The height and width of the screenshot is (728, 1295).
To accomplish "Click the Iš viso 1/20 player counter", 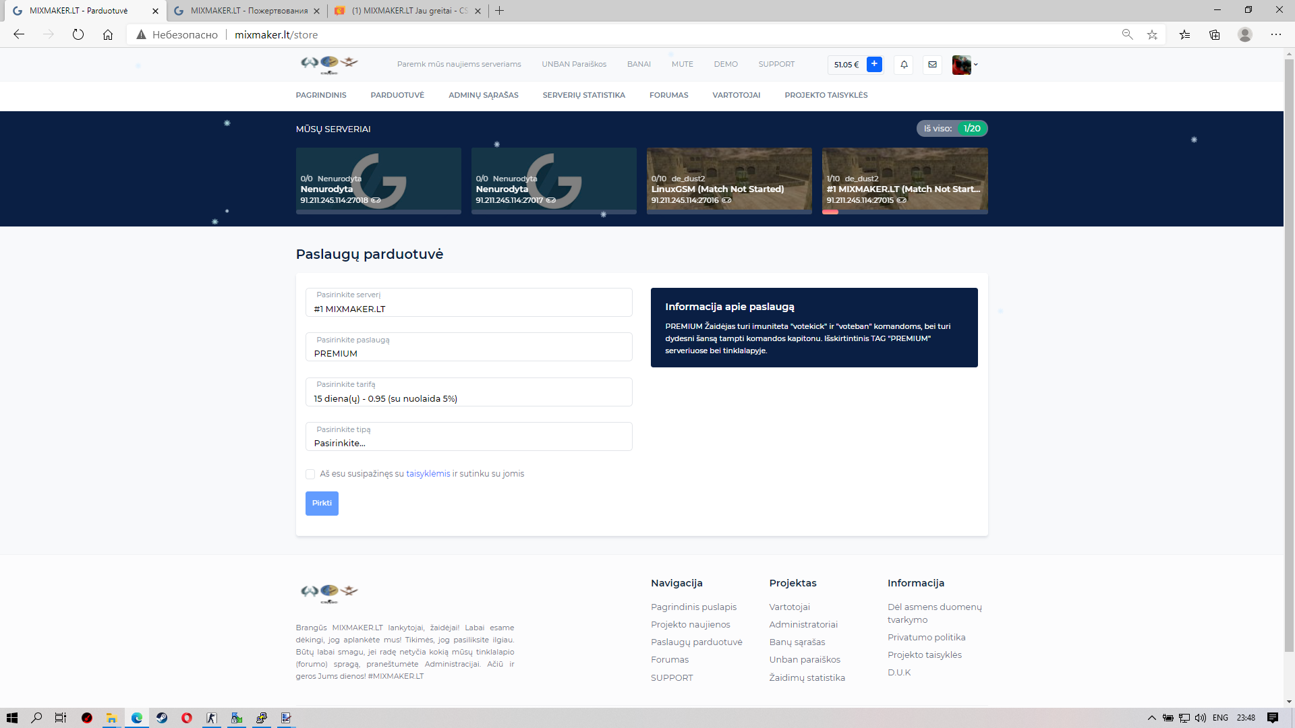I will click(x=952, y=128).
